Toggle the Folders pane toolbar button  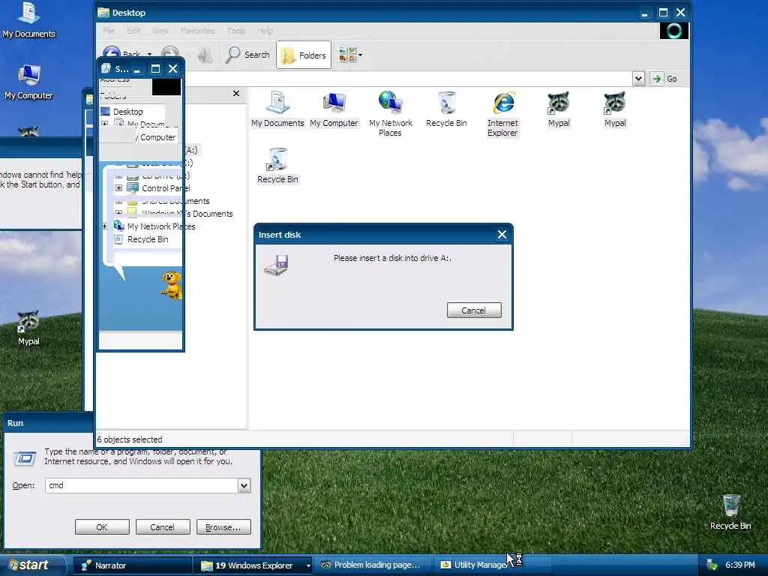click(x=304, y=55)
